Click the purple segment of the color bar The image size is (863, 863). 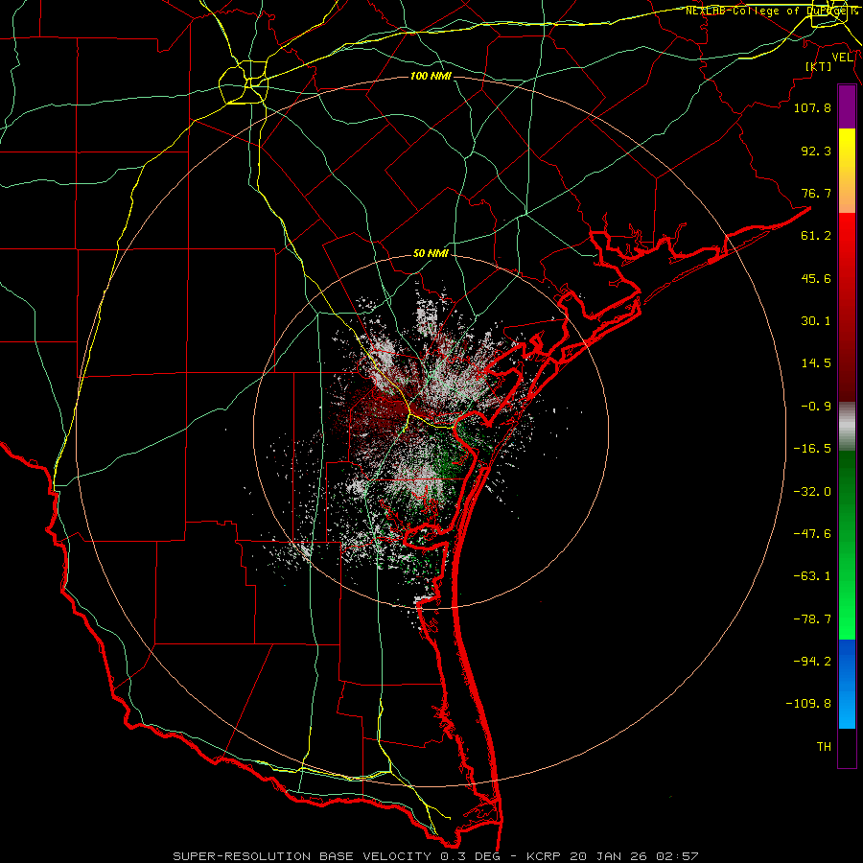pyautogui.click(x=847, y=107)
